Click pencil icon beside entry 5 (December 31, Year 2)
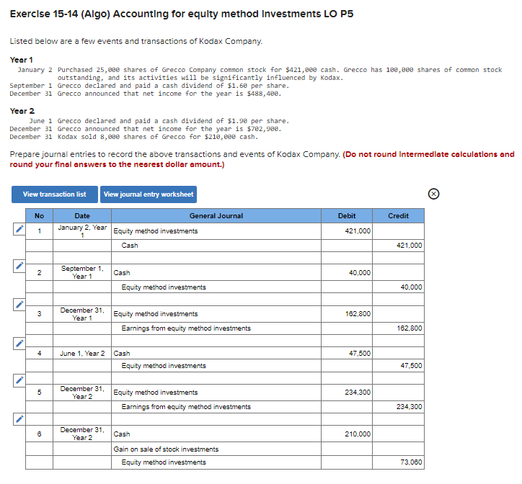The height and width of the screenshot is (484, 522). point(19,380)
